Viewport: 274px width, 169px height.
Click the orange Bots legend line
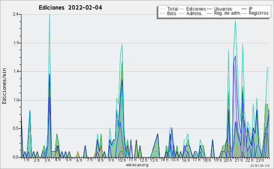tap(162, 13)
